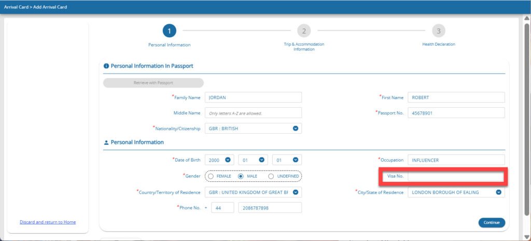
Task: Click the phone number field
Action: point(270,208)
